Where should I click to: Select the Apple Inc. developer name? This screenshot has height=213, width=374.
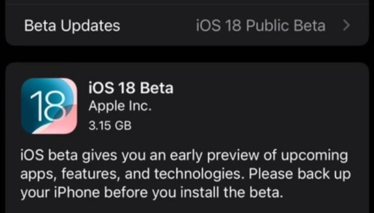(x=120, y=105)
